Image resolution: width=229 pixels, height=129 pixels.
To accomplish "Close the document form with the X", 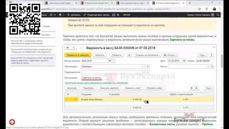I will pyautogui.click(x=214, y=47).
